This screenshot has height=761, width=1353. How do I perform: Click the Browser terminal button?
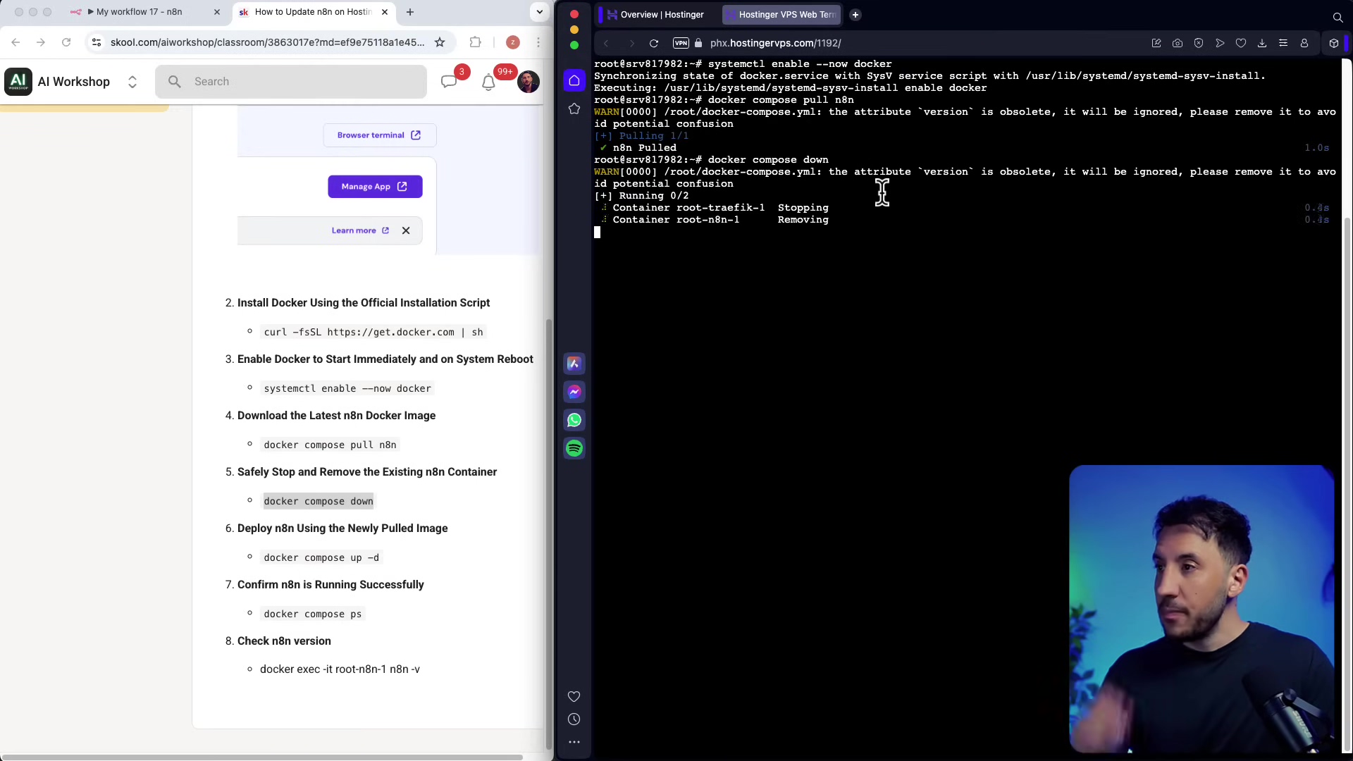point(379,135)
